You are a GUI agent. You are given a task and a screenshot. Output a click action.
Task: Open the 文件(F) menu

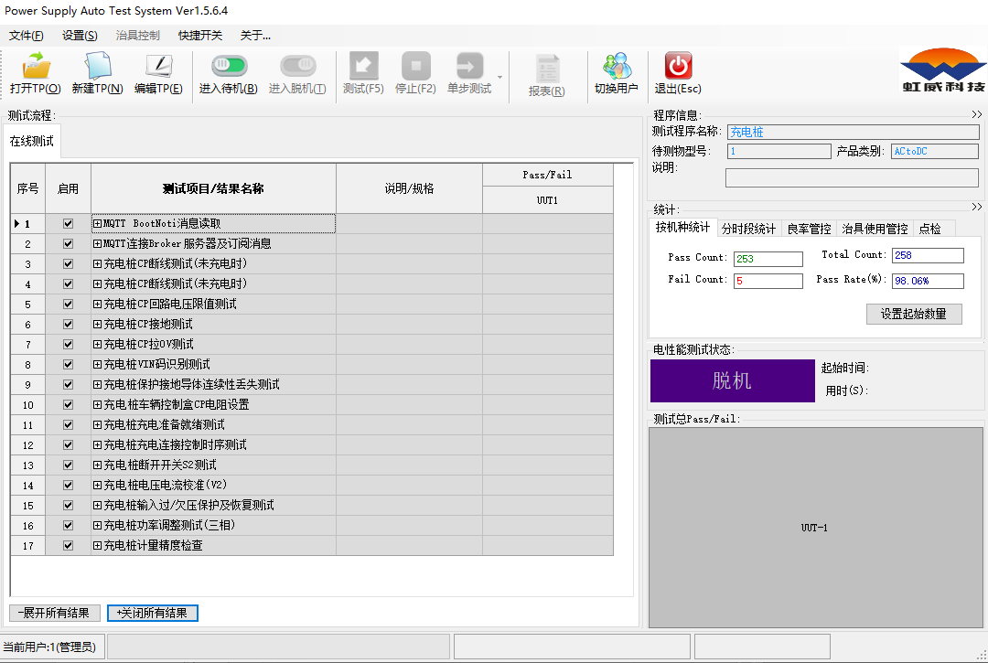[x=27, y=36]
